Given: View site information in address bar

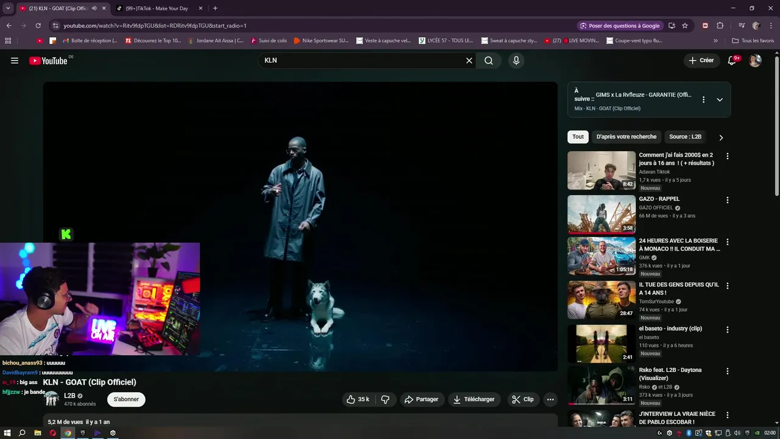Looking at the screenshot, I should 55,26.
